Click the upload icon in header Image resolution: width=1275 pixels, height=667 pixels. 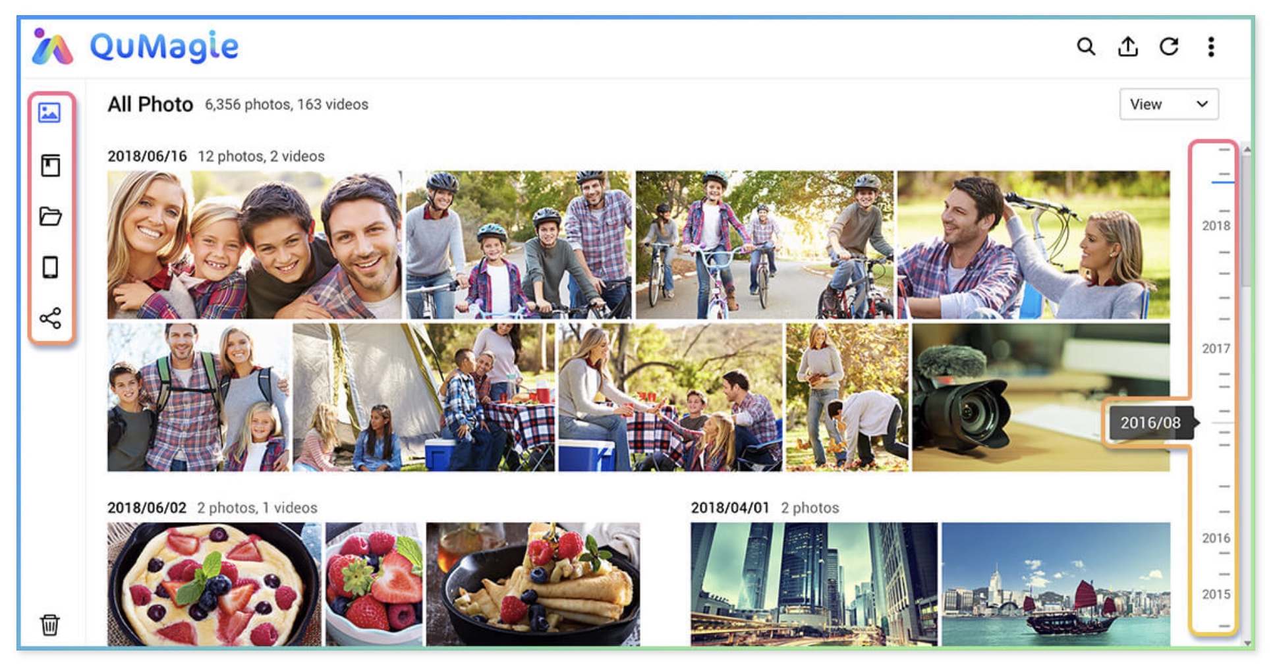pos(1127,47)
